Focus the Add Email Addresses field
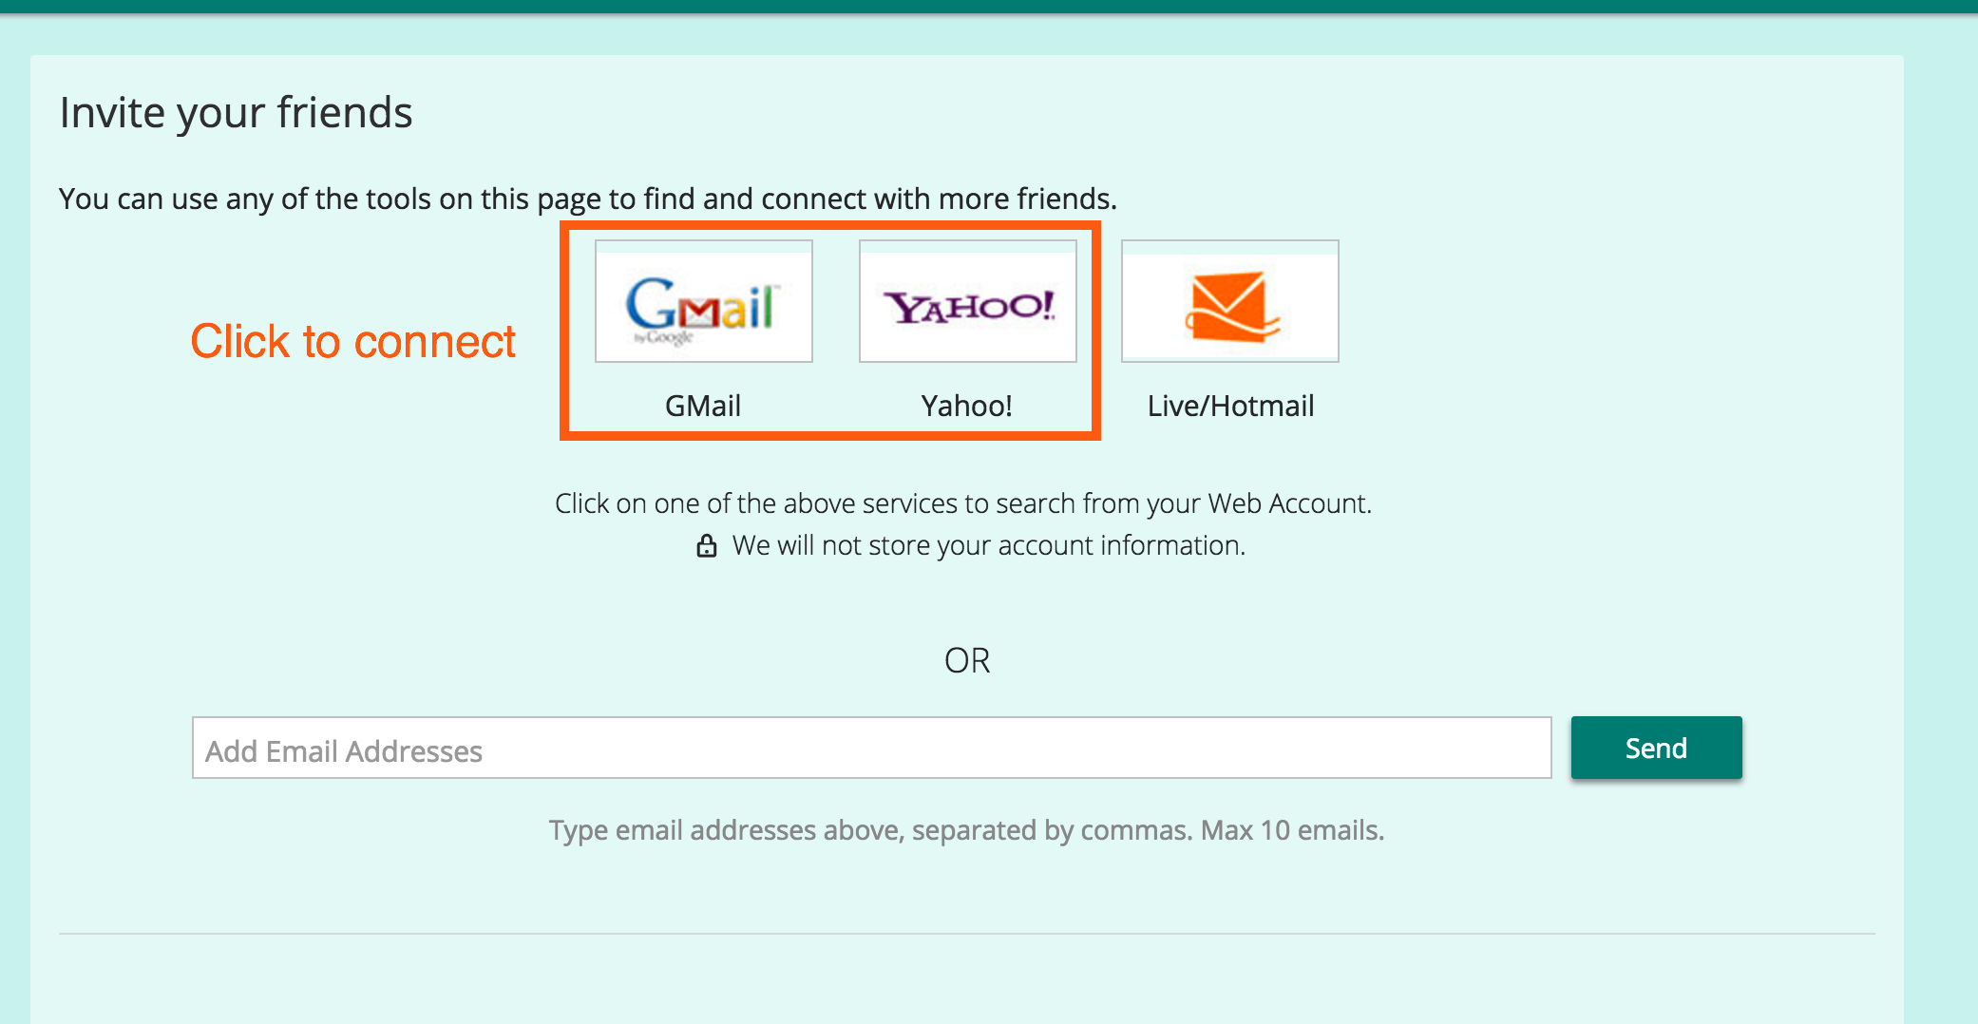 click(x=872, y=748)
